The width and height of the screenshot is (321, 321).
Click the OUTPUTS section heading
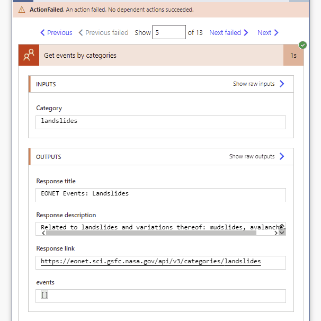(x=49, y=157)
